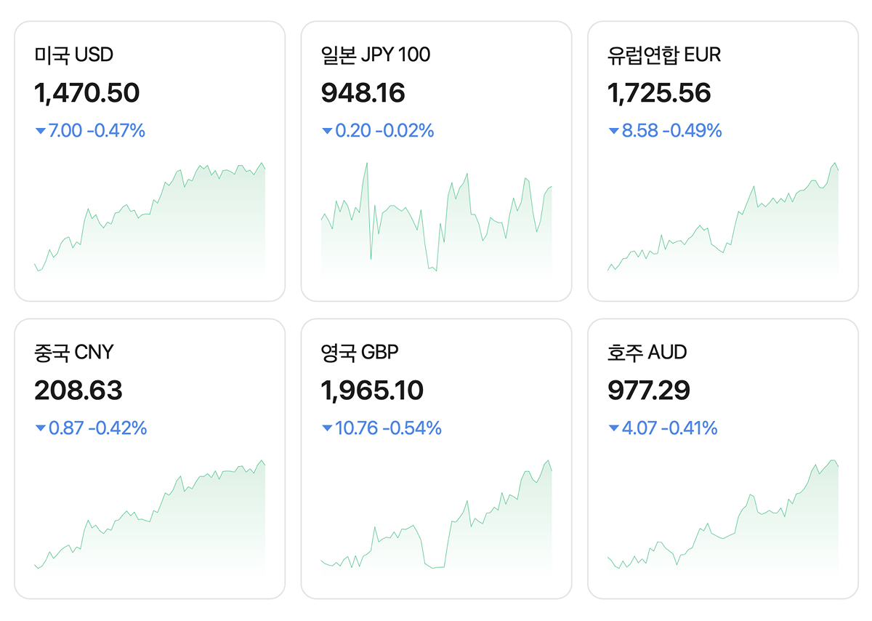Click the EUR change text -0.49%
This screenshot has height=621, width=872.
695,131
